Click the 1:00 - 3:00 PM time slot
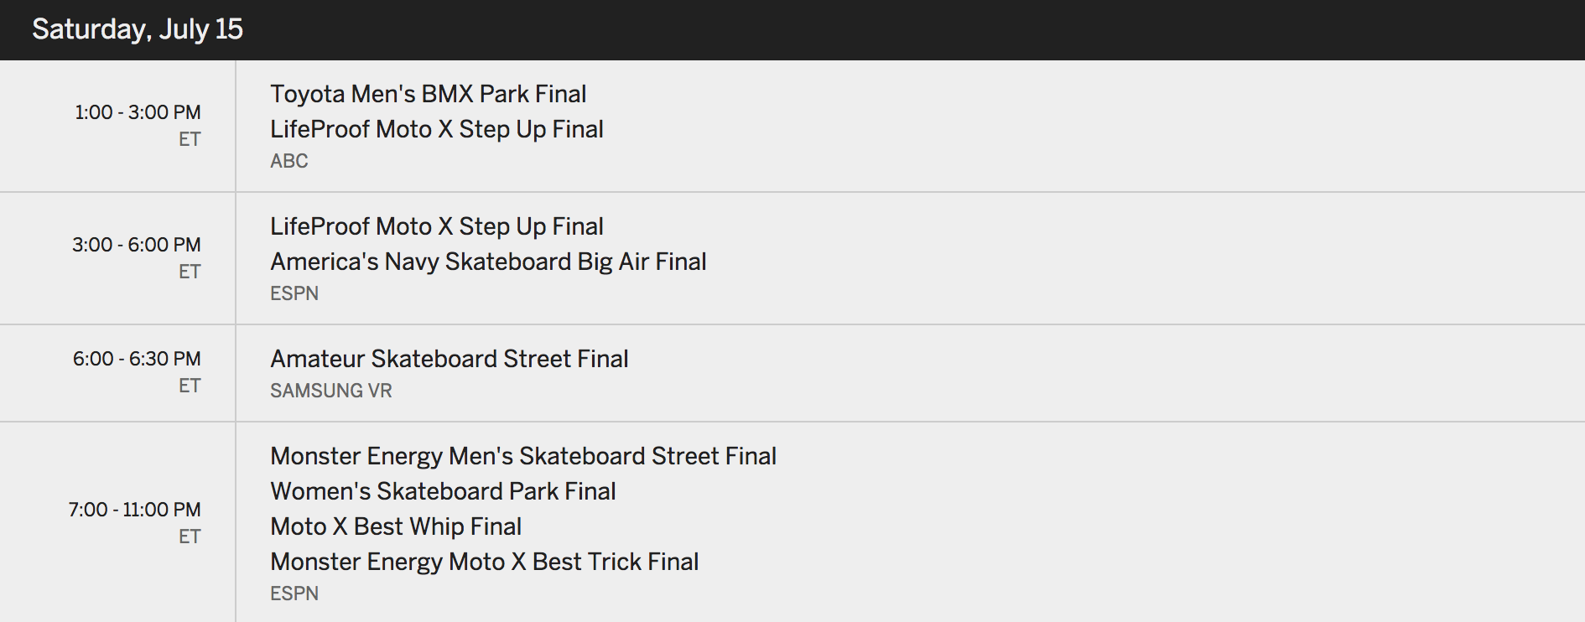This screenshot has width=1585, height=622. tap(138, 112)
